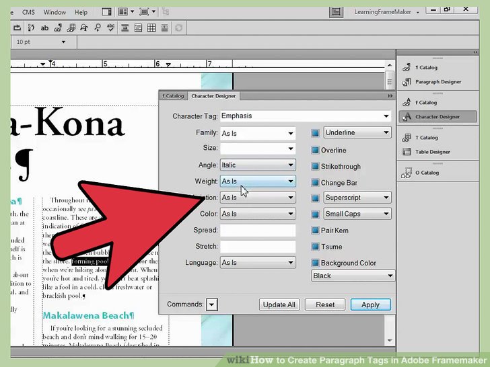Click the insert table toolbar icon
This screenshot has width=490, height=367.
[151, 28]
